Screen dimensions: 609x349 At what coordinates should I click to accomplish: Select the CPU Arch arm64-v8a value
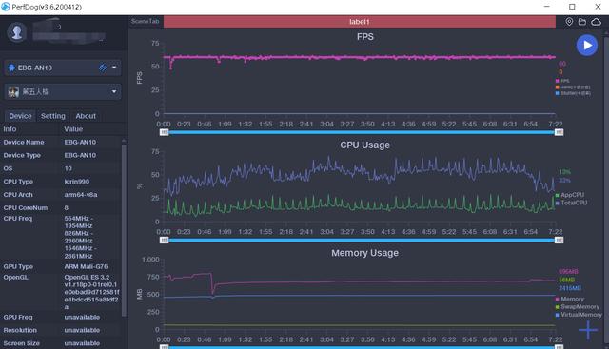pos(81,195)
